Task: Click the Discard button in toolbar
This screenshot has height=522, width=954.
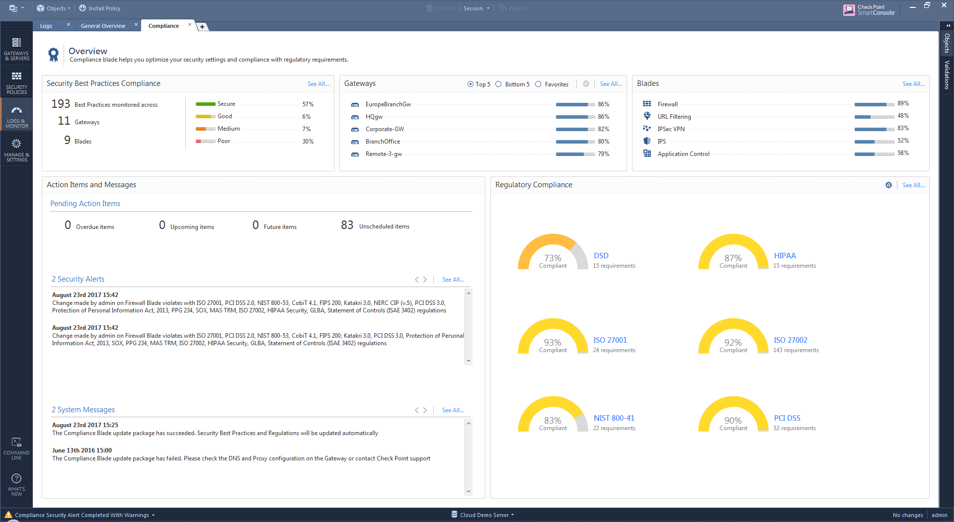Action: (441, 8)
